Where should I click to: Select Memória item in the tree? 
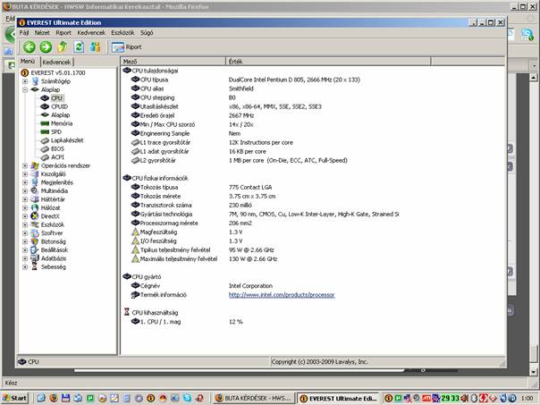pos(62,123)
